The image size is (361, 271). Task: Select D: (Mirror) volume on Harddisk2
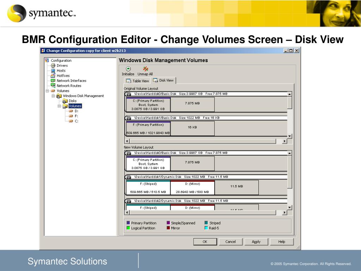[192, 207]
